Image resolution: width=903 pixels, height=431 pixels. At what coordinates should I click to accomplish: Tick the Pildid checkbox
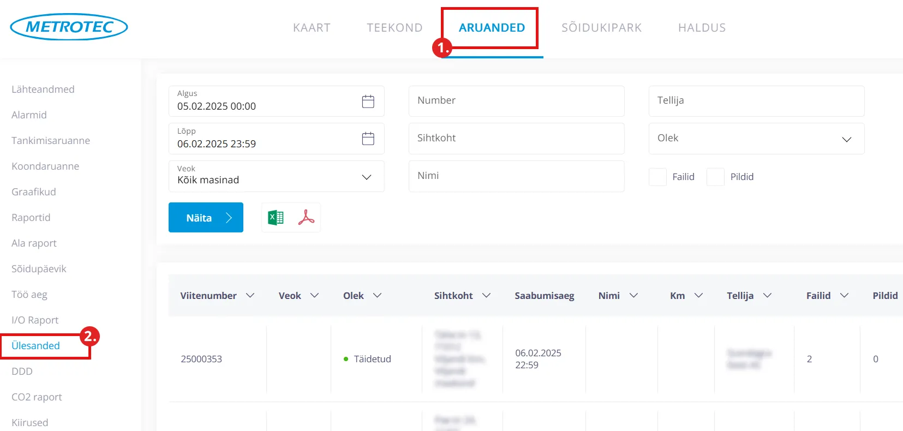(715, 177)
